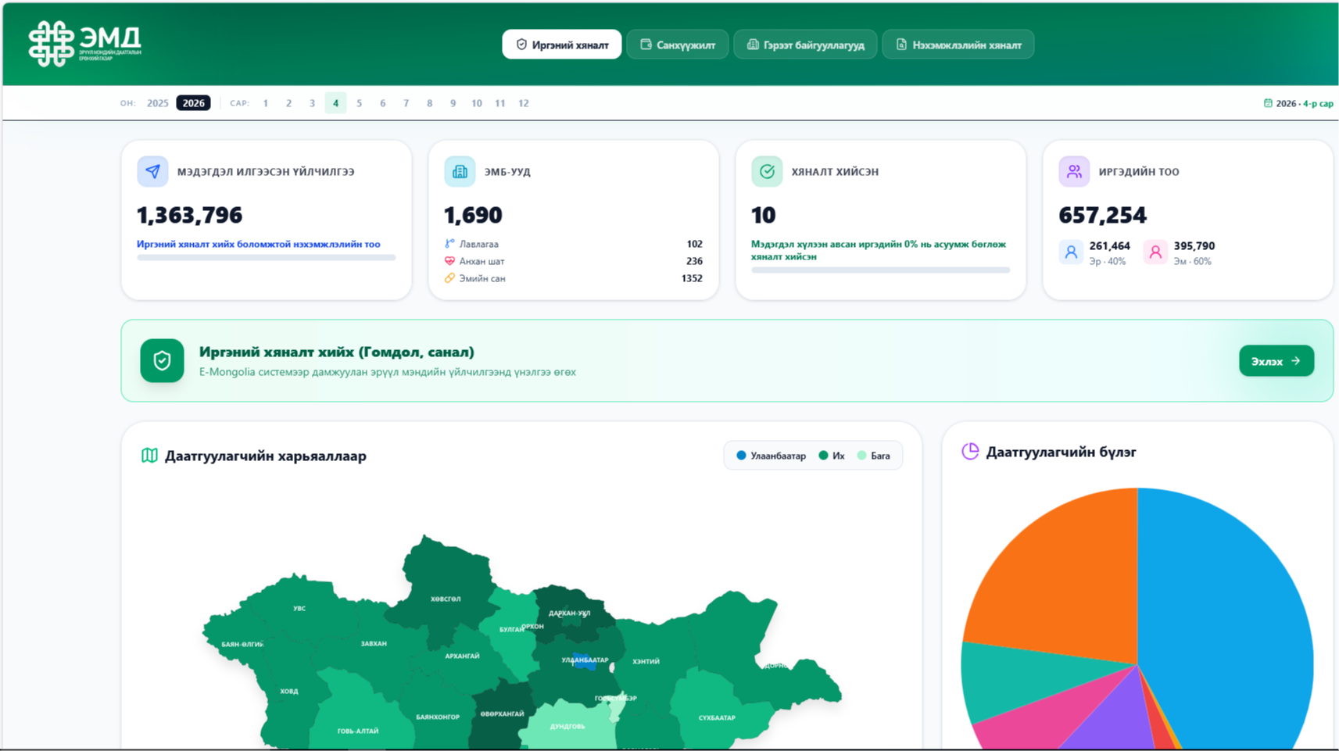The image size is (1339, 751).
Task: Select month 1 in the САР filter
Action: point(266,103)
